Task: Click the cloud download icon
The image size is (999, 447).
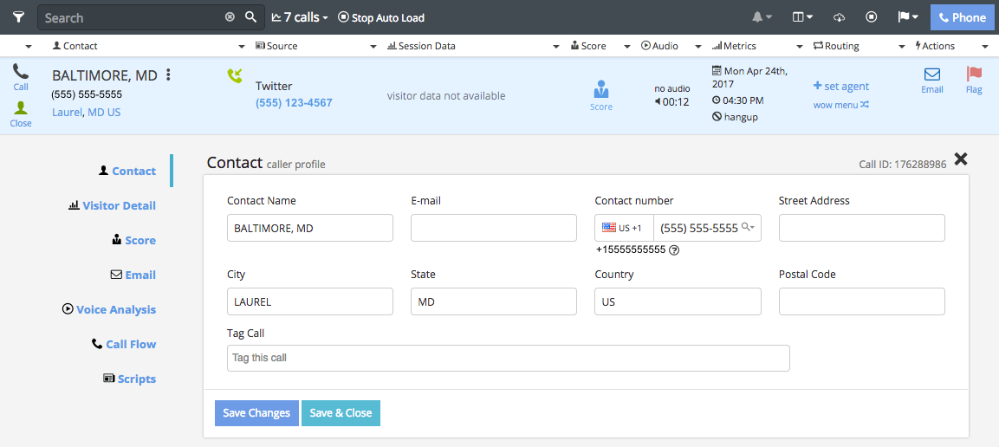Action: [839, 17]
